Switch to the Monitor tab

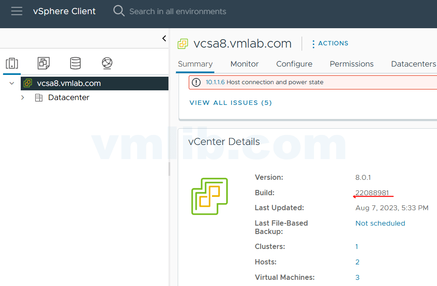coord(244,64)
